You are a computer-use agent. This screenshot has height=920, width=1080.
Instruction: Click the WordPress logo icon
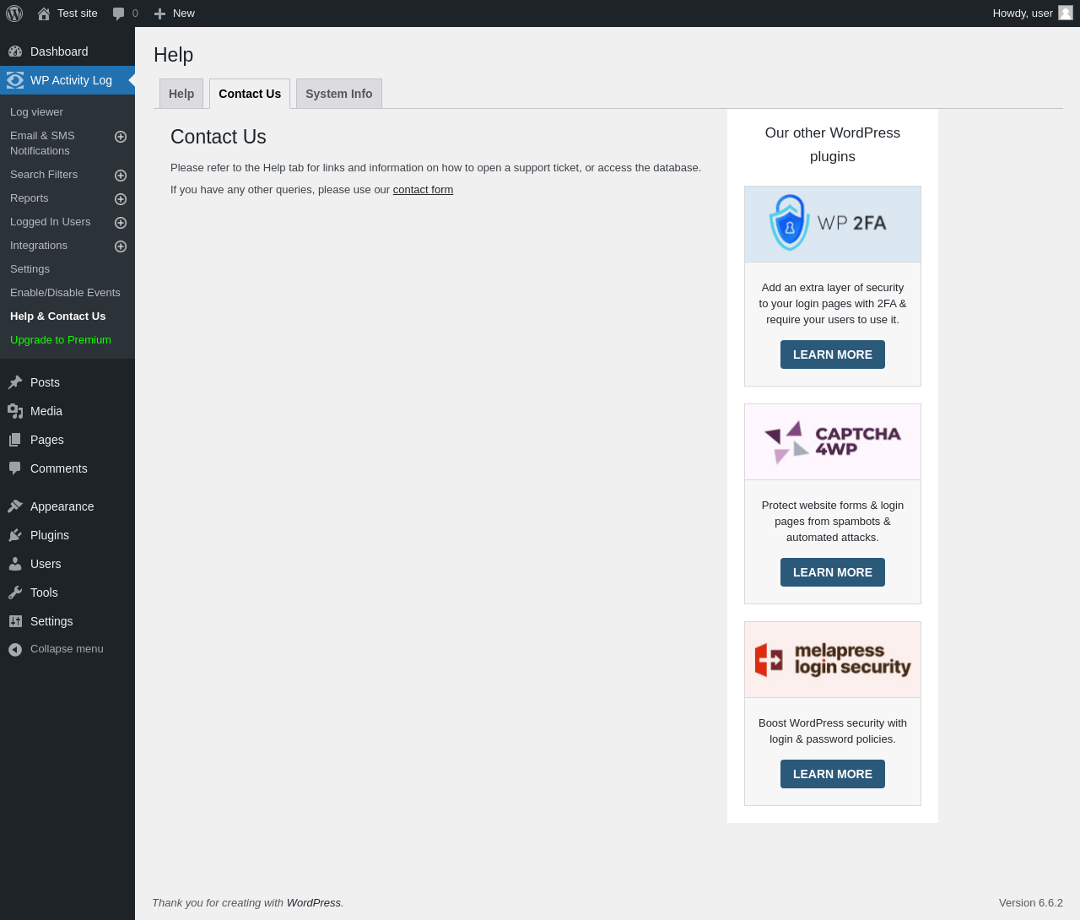pyautogui.click(x=14, y=14)
